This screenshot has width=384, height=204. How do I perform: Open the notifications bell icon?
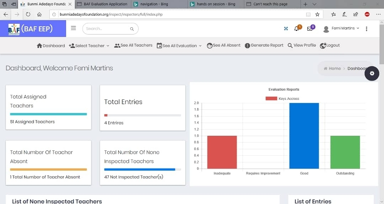tap(297, 29)
